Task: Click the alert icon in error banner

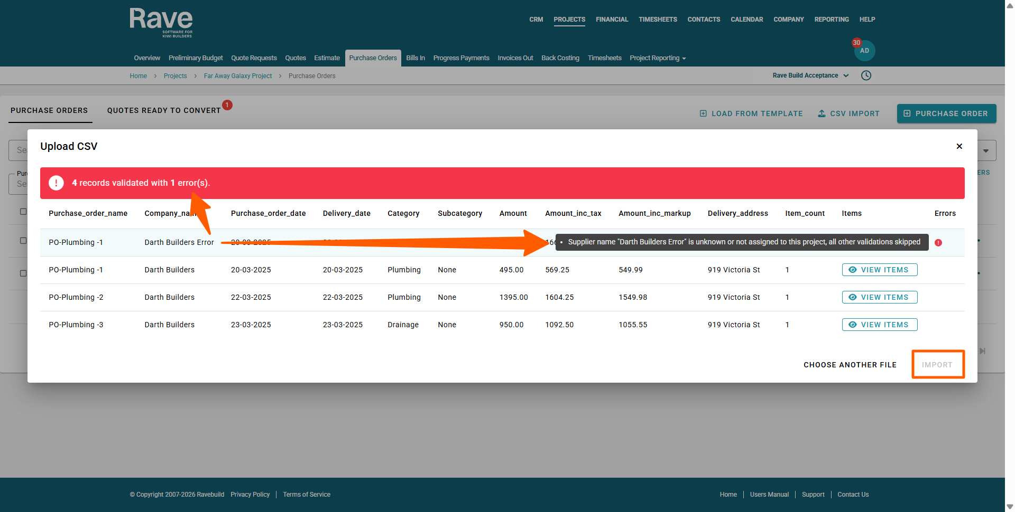Action: coord(56,183)
